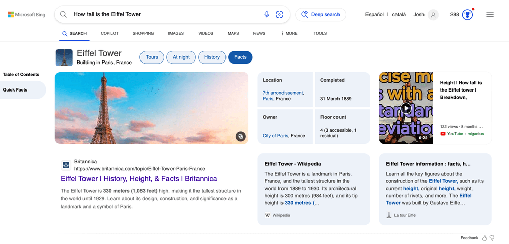The height and width of the screenshot is (244, 509).
Task: Click the YouTube icon on the video card
Action: click(443, 134)
